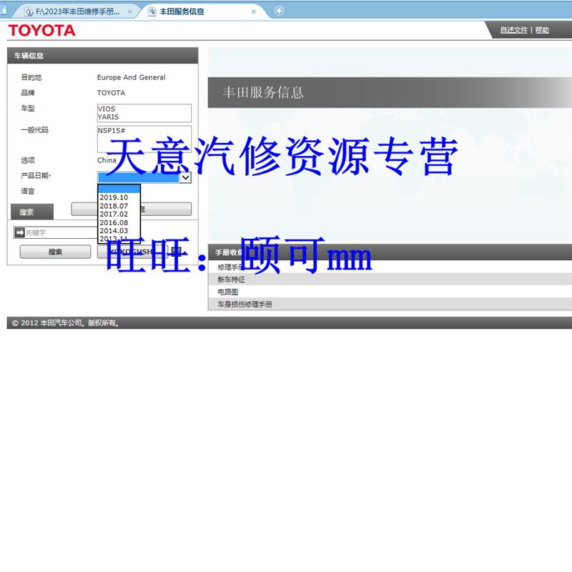This screenshot has height=572, width=572.
Task: Open the 帮助 link
Action: click(x=542, y=30)
